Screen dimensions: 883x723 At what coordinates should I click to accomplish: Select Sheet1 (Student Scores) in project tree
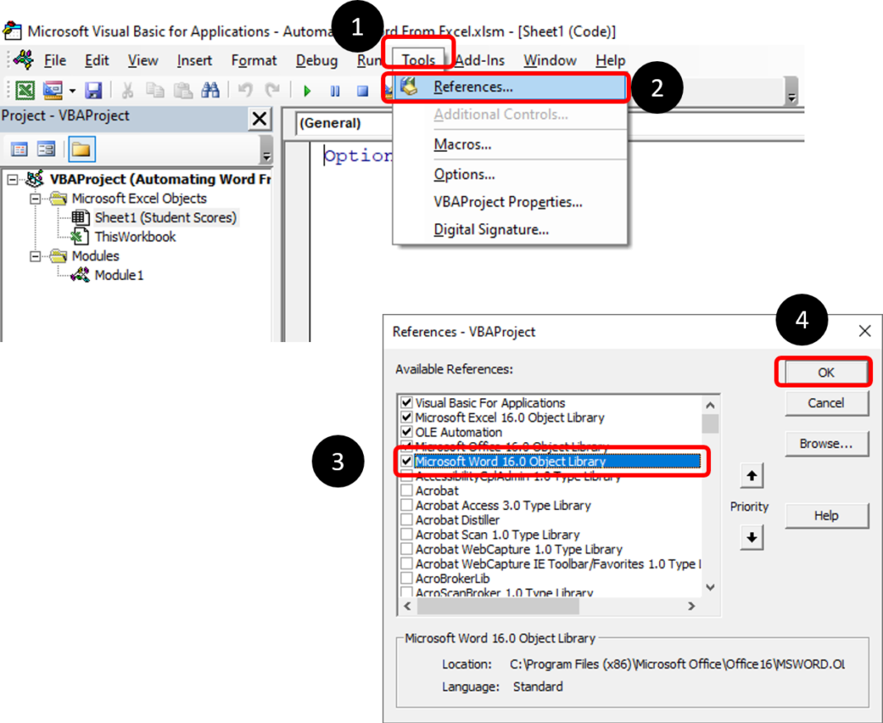pyautogui.click(x=165, y=218)
